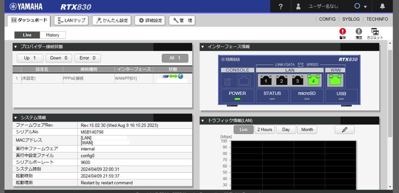This screenshot has height=193, width=399.
Task: Click the PPPoE接続 cell
Action: [73, 79]
